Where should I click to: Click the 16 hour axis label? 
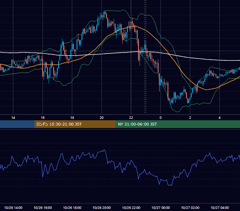(x=43, y=118)
